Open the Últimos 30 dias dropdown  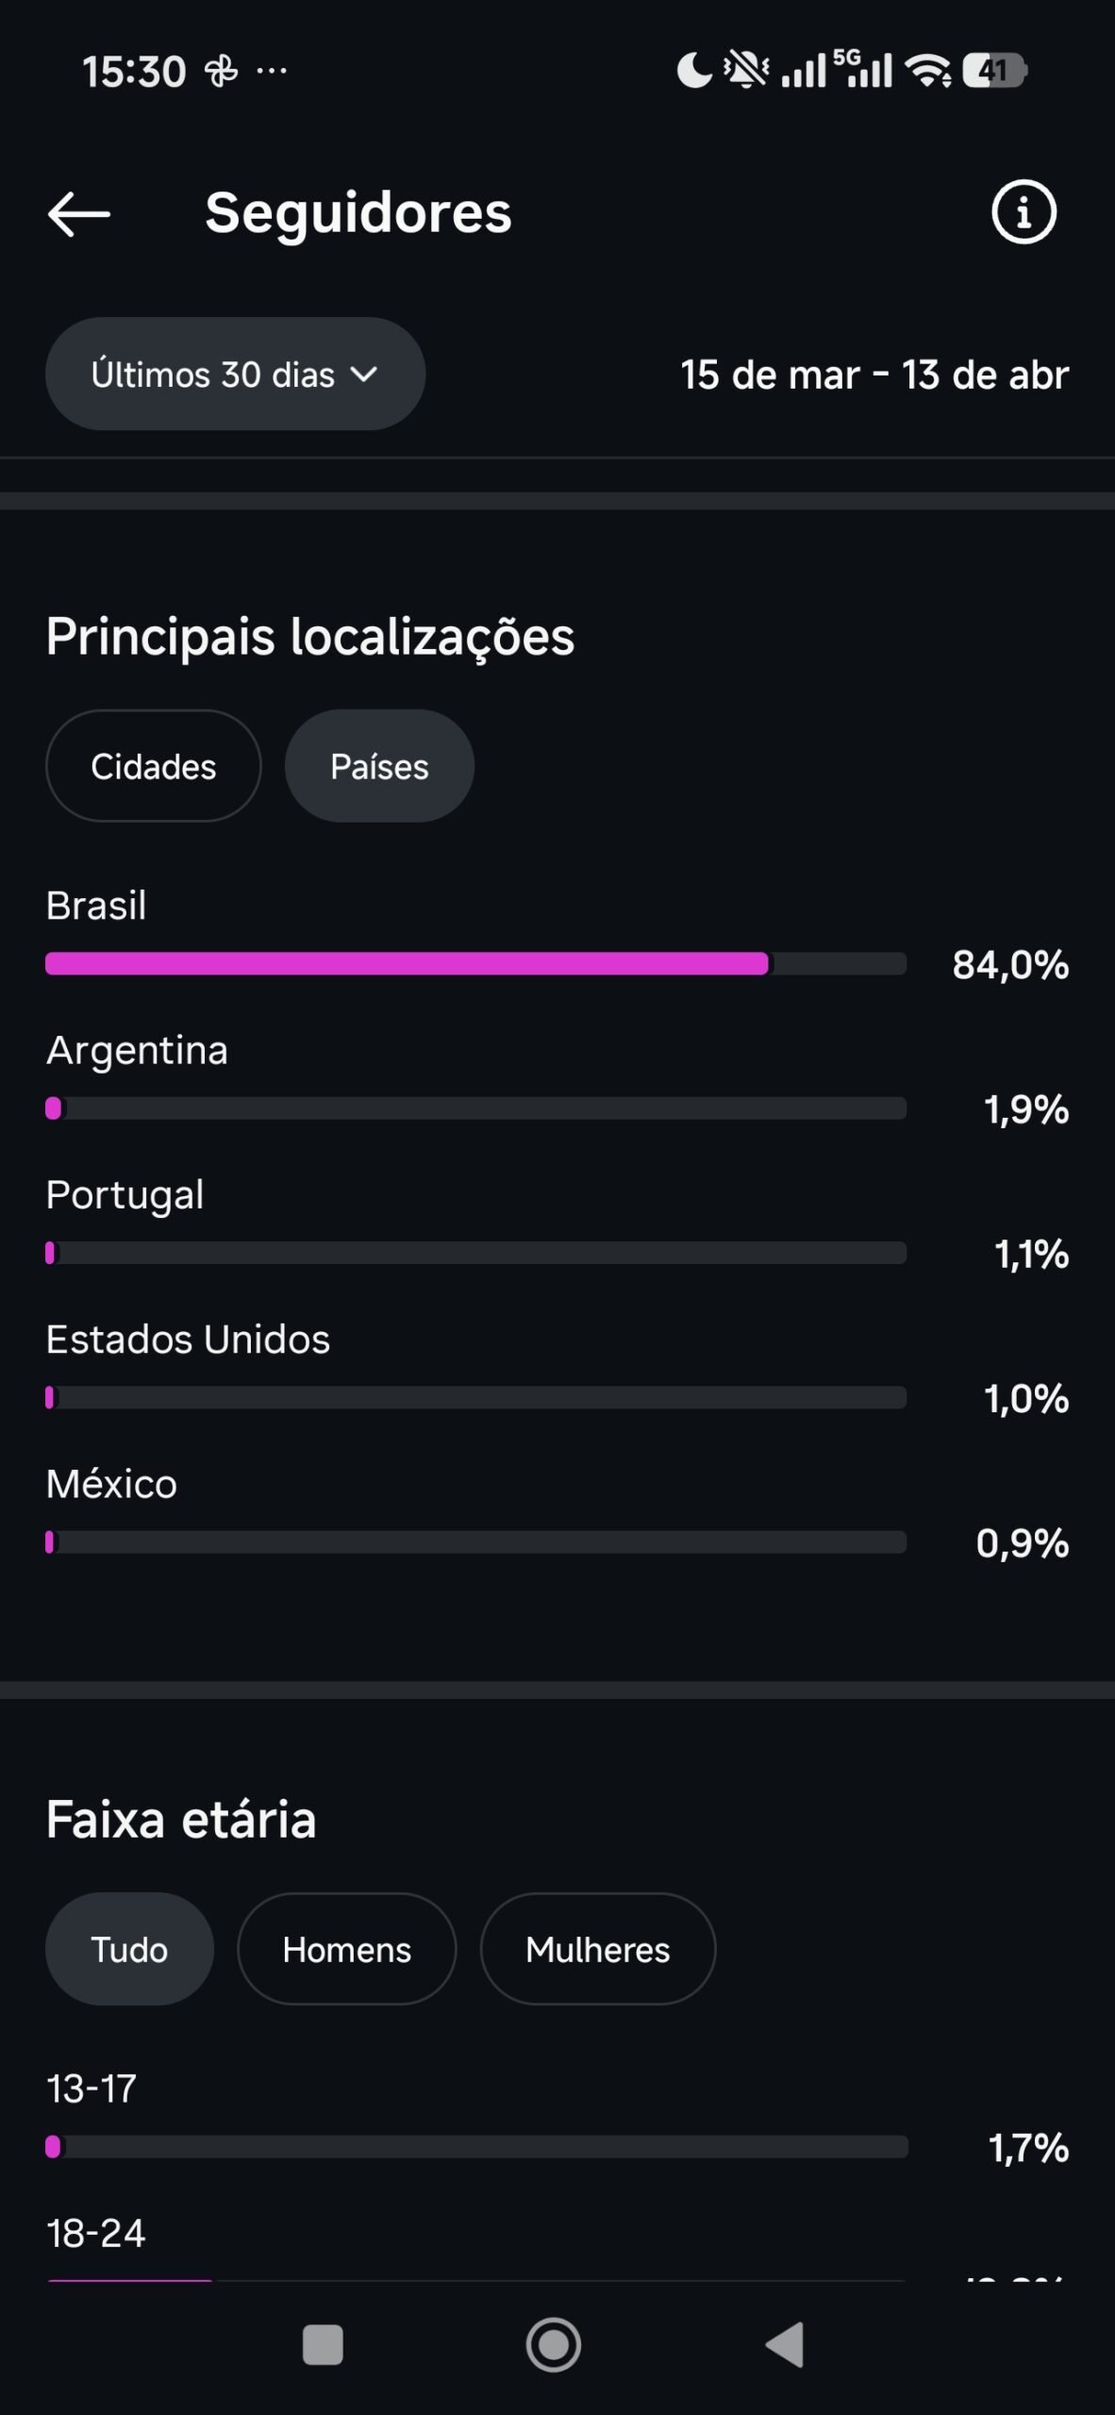click(x=235, y=375)
